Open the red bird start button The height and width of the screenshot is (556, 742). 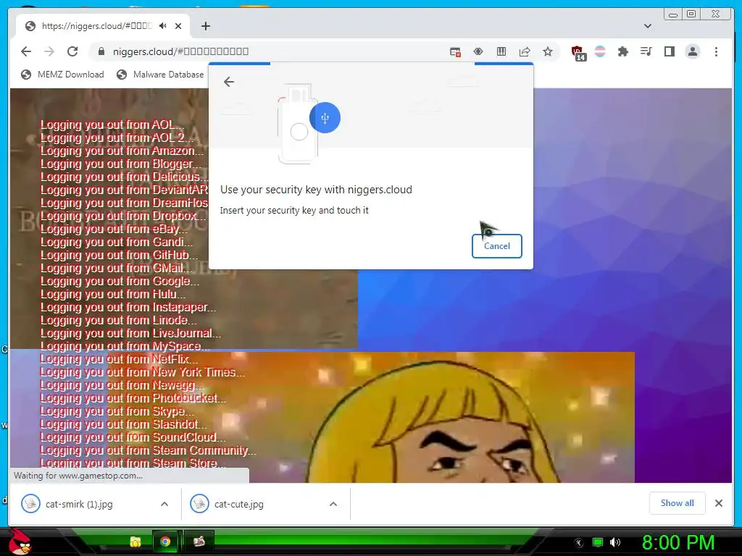20,541
